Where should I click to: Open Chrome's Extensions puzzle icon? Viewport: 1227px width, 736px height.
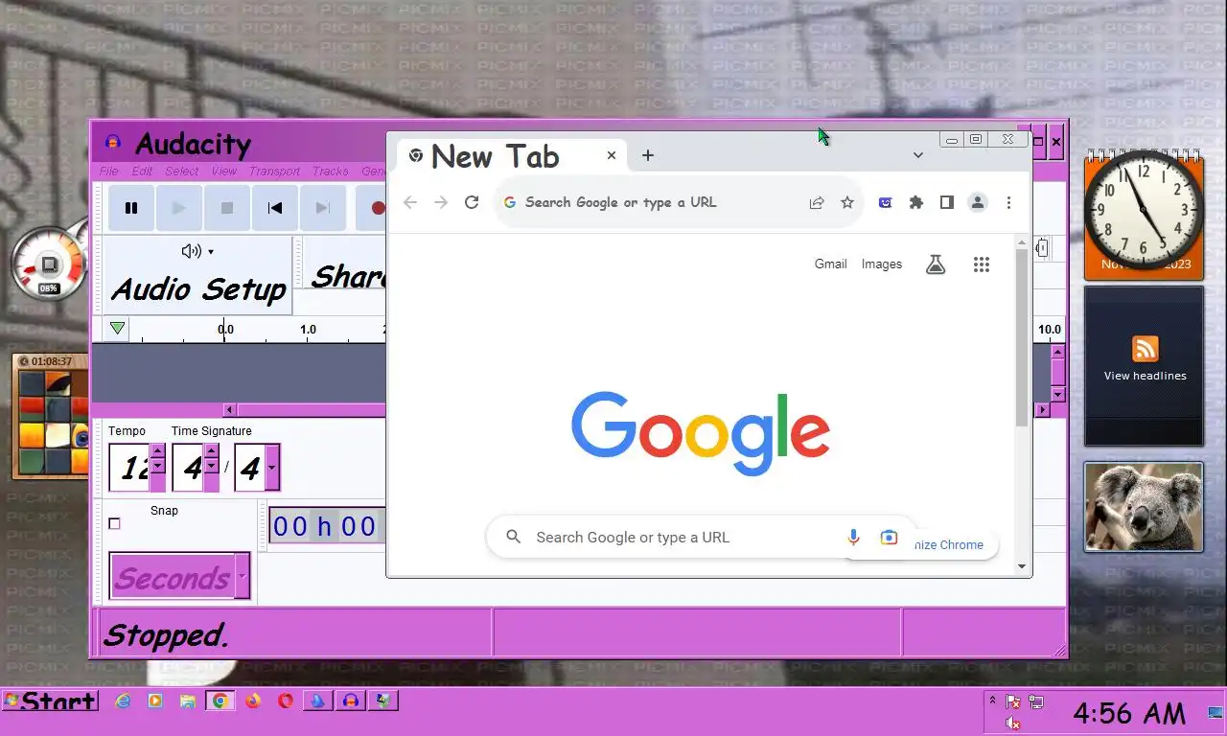coord(916,202)
